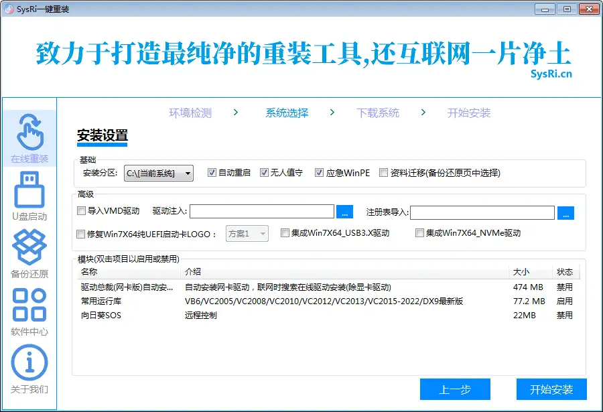Sort modules by 介绍 column header
Image resolution: width=603 pixels, height=412 pixels.
tap(344, 272)
